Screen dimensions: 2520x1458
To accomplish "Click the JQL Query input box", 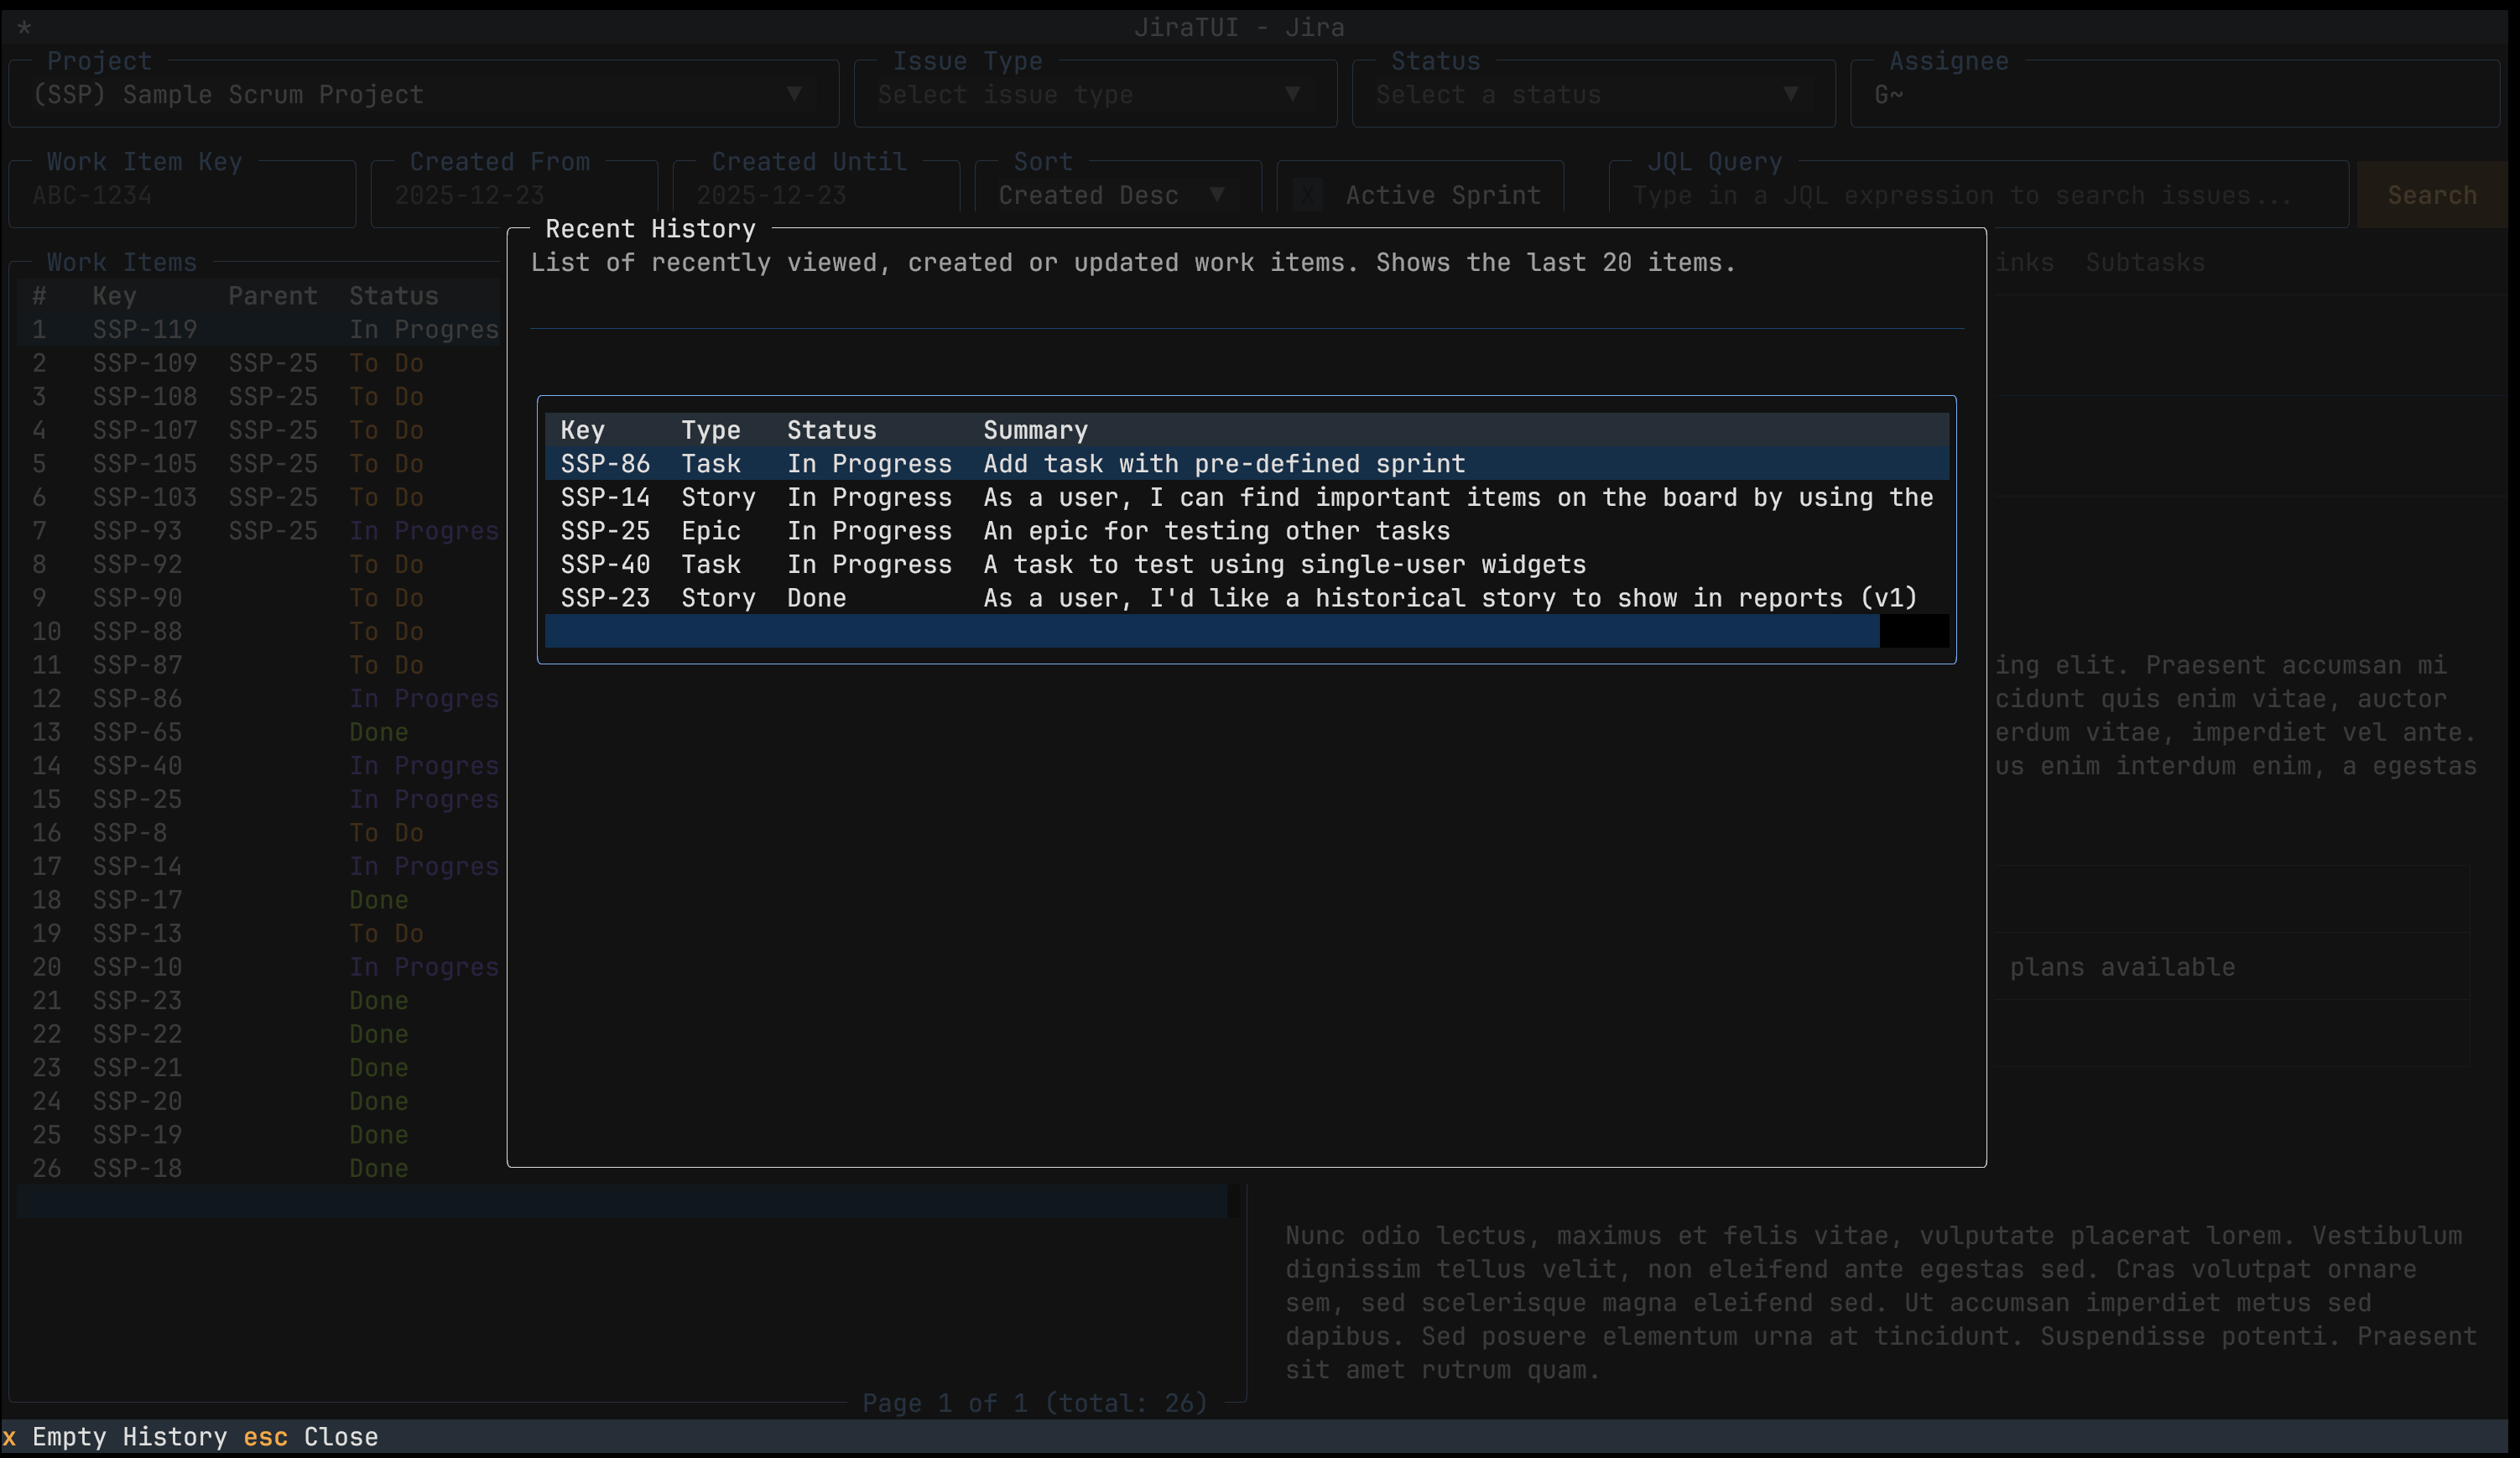I will tap(1978, 195).
